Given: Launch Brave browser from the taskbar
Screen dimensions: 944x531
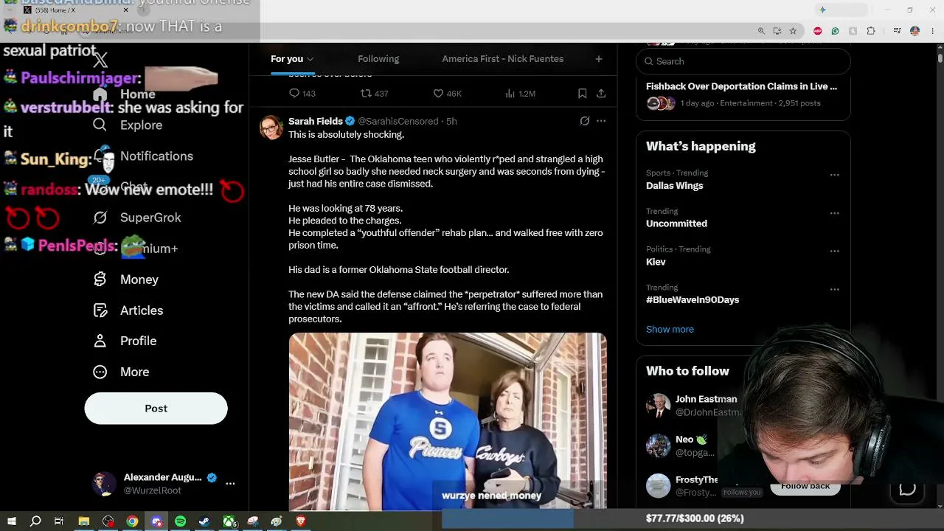Looking at the screenshot, I should (x=301, y=521).
